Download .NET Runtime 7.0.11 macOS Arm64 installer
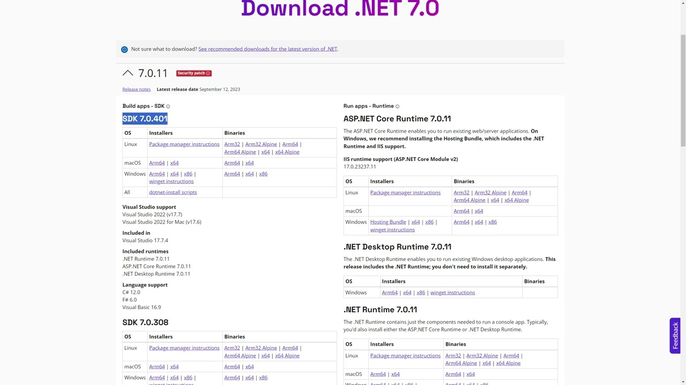Image resolution: width=686 pixels, height=385 pixels. tap(378, 374)
